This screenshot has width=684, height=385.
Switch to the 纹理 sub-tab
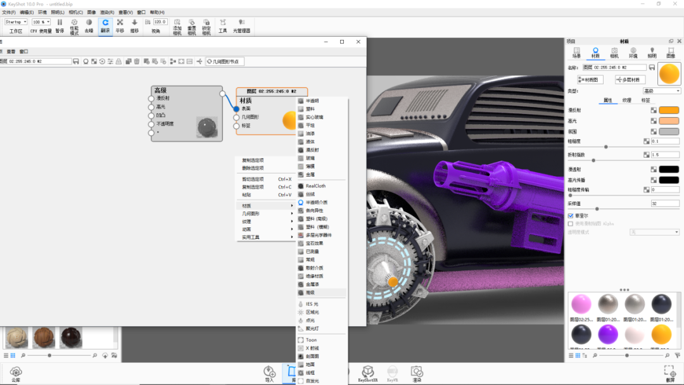(627, 100)
